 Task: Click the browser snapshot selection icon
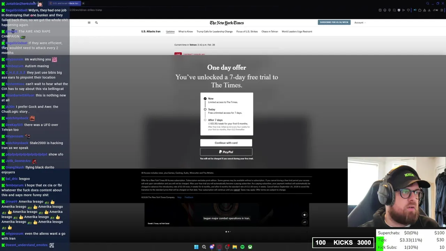pyautogui.click(x=394, y=10)
